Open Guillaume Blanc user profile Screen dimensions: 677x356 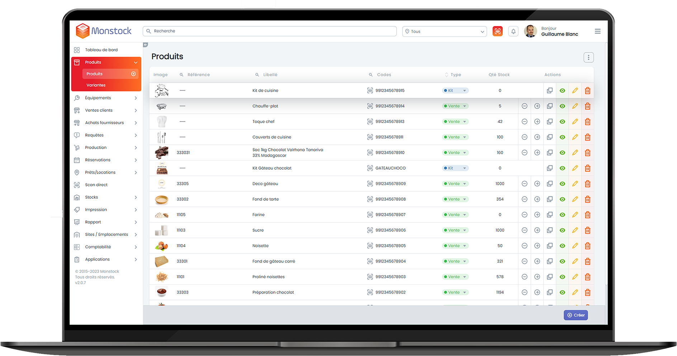click(x=559, y=34)
